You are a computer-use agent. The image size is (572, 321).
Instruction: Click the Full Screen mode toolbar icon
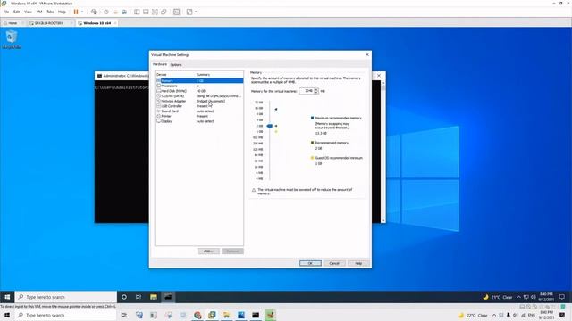pyautogui.click(x=155, y=12)
